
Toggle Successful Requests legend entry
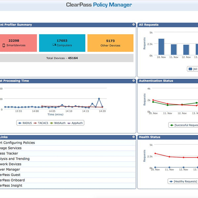coord(184,125)
